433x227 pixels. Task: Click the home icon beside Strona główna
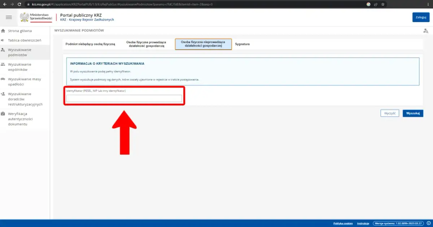click(3, 31)
